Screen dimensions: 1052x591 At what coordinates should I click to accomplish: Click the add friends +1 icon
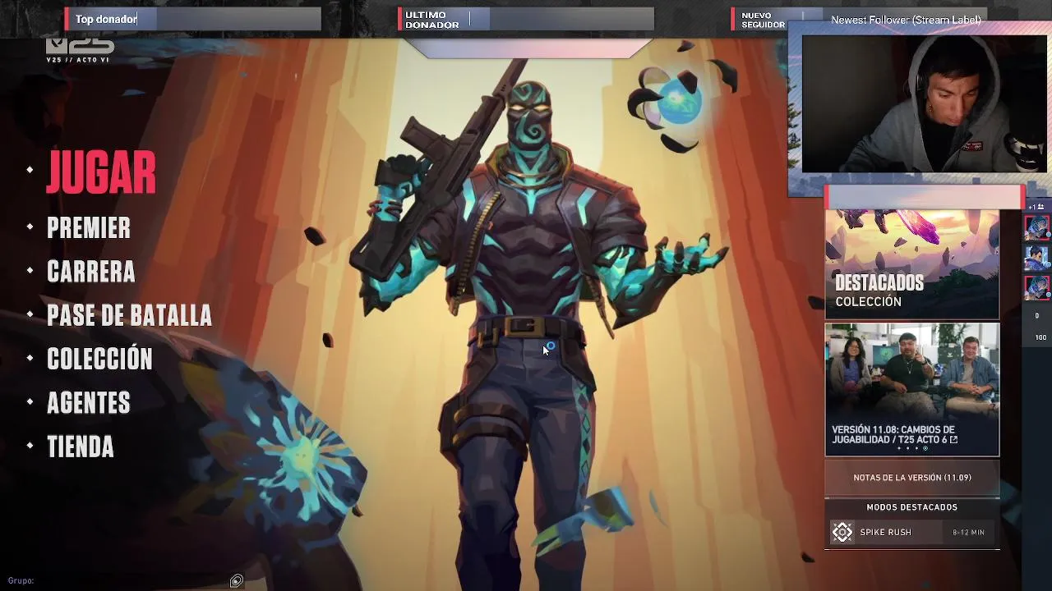[x=1036, y=207]
